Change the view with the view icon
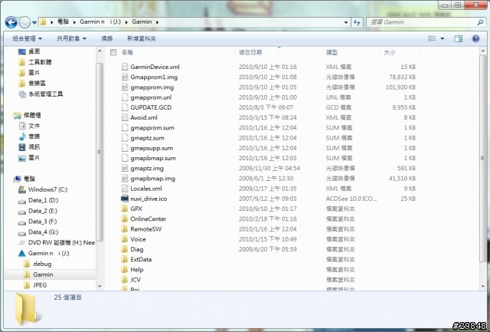 pyautogui.click(x=432, y=38)
